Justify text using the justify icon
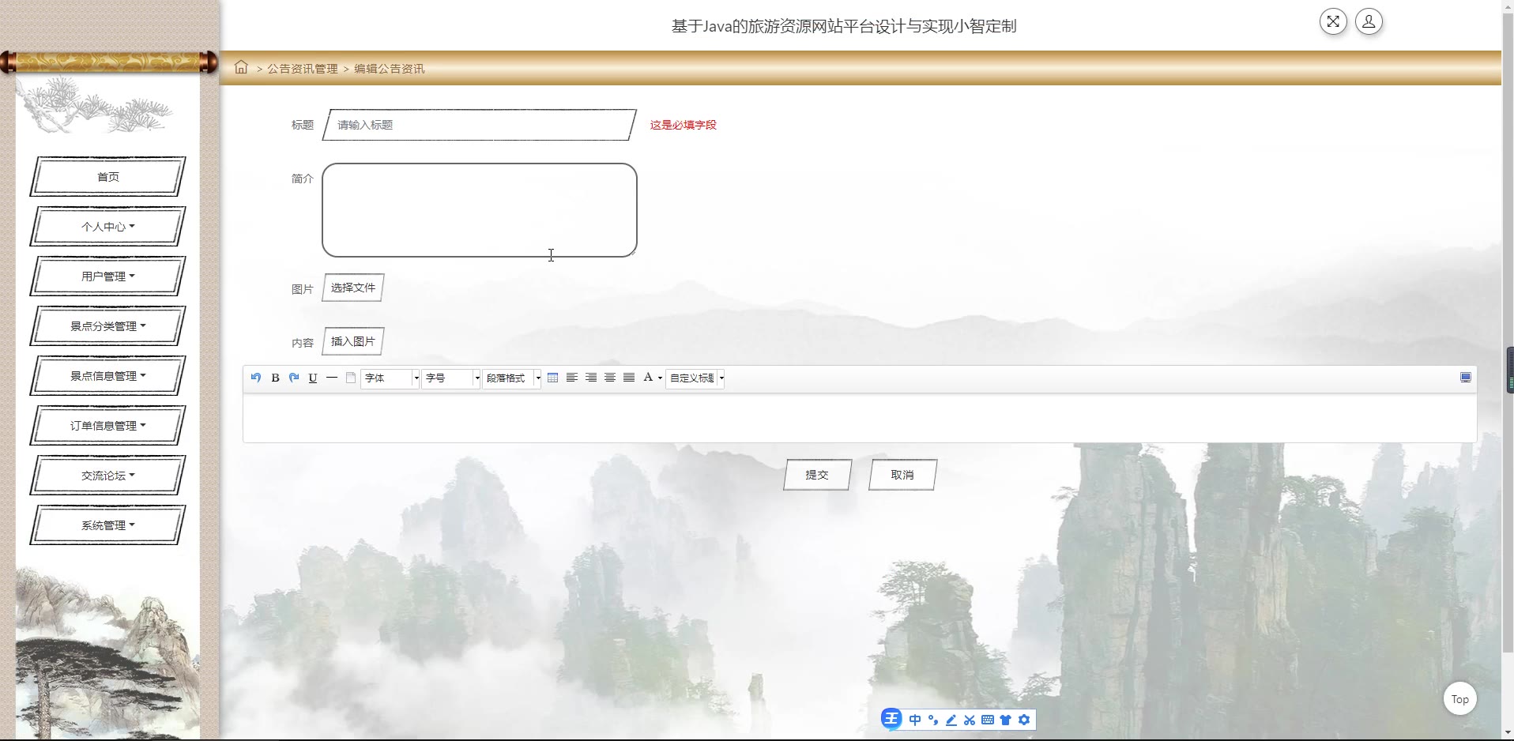 (629, 378)
